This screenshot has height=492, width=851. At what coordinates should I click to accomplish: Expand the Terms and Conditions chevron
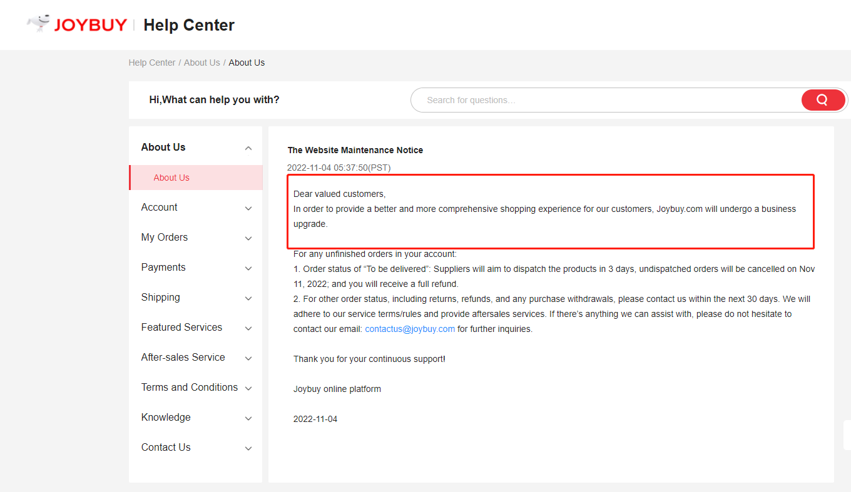click(248, 388)
